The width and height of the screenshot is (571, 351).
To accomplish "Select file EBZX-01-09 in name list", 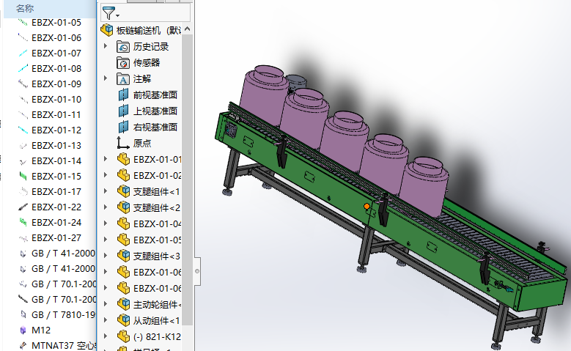I will coord(56,84).
